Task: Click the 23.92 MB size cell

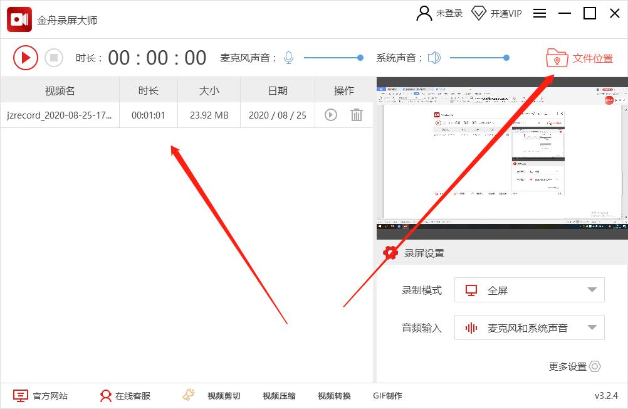Action: [x=209, y=115]
